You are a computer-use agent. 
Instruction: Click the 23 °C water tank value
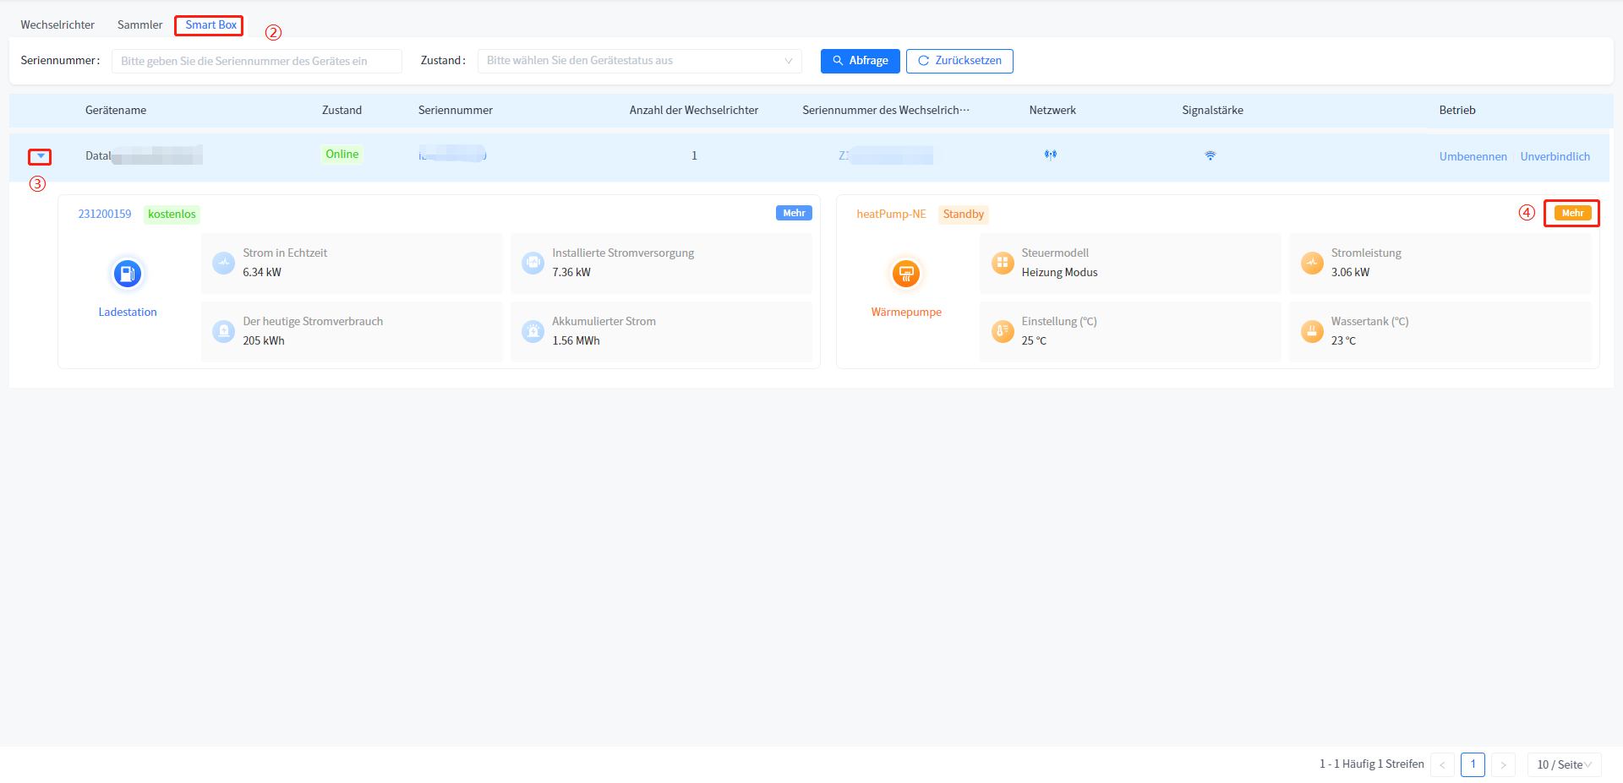1343,340
